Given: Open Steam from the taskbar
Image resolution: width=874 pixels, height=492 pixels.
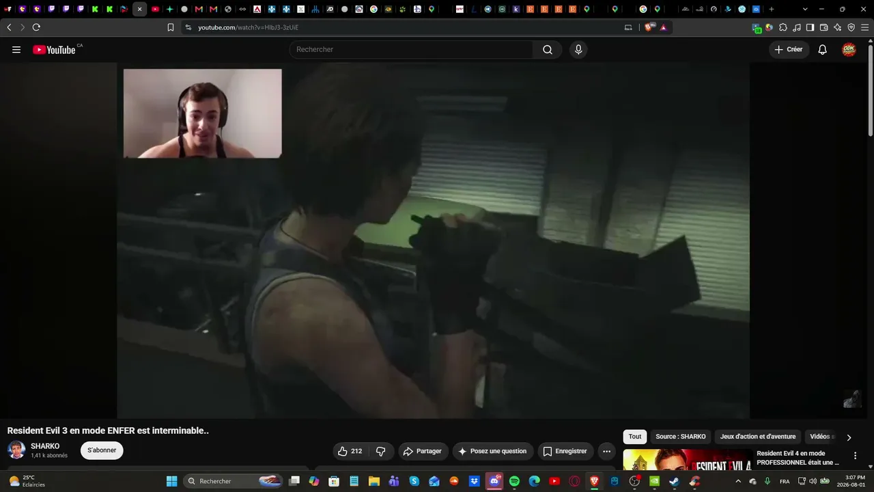Looking at the screenshot, I should point(674,481).
